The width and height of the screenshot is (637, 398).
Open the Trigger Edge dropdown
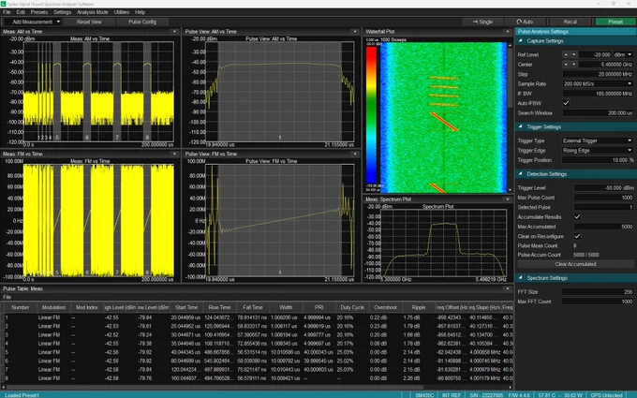coord(598,150)
